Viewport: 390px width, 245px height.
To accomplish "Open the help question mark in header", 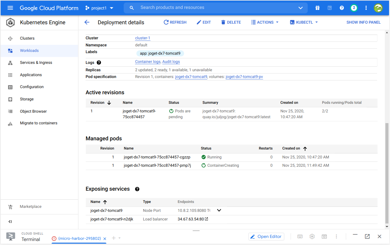I will click(342, 8).
